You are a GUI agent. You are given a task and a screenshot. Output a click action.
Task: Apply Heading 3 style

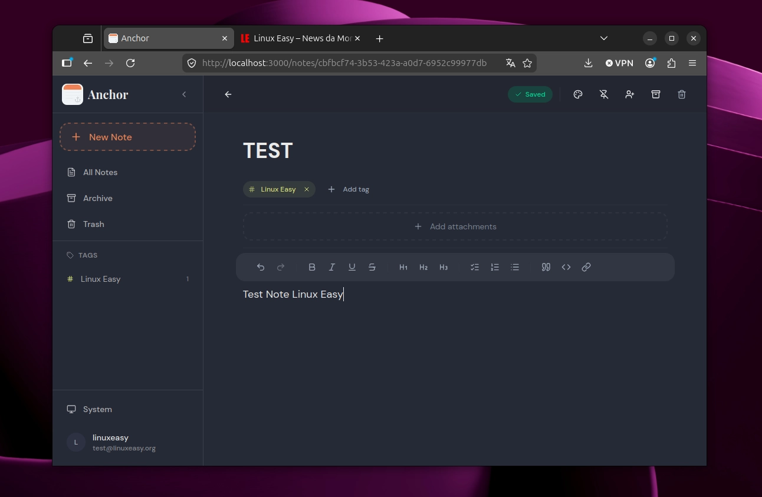[x=444, y=267]
